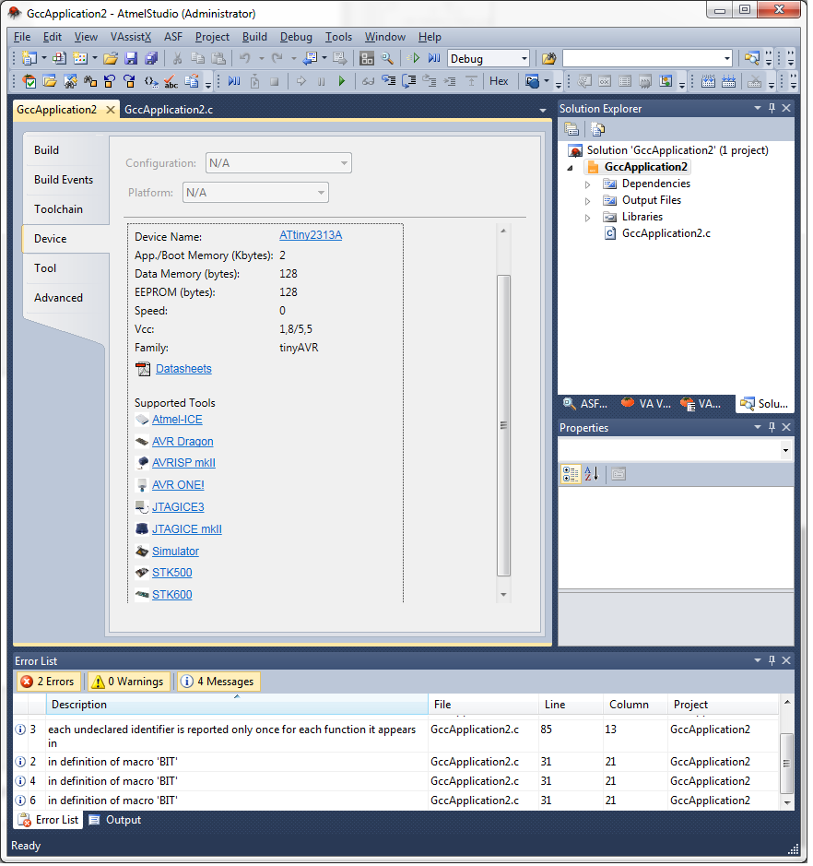813x866 pixels.
Task: Click the Show All Files icon
Action: pyautogui.click(x=597, y=129)
